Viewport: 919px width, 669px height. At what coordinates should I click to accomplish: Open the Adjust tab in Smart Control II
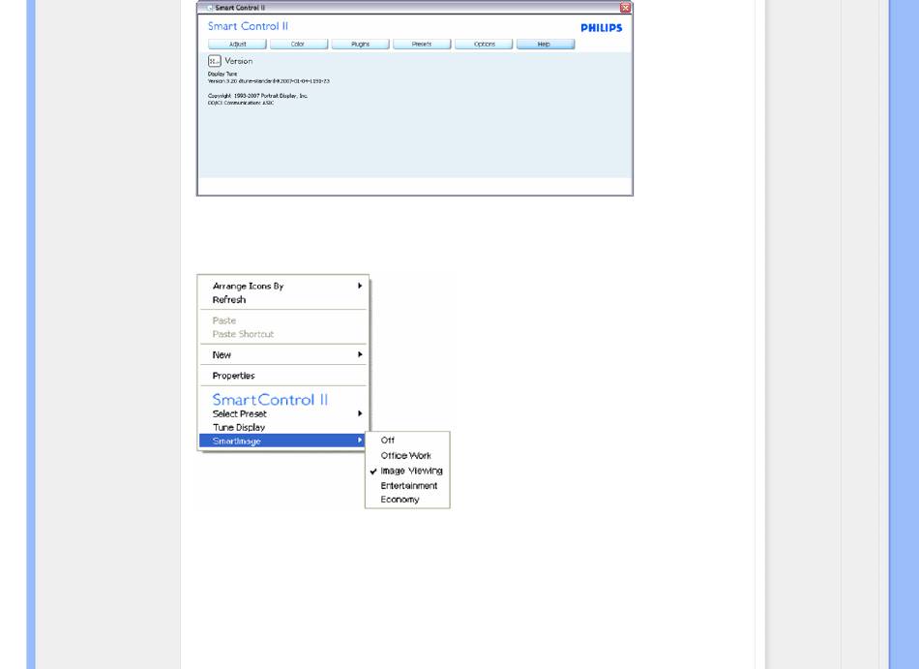pyautogui.click(x=237, y=44)
